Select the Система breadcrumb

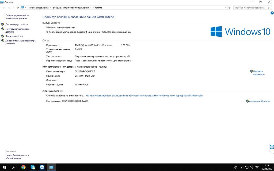tap(97, 8)
